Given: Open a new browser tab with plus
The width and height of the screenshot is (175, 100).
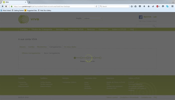Looking at the screenshot, I should (29, 2).
